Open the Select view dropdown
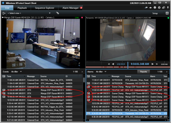Viewport: 171px width, 123px height. tap(50, 13)
